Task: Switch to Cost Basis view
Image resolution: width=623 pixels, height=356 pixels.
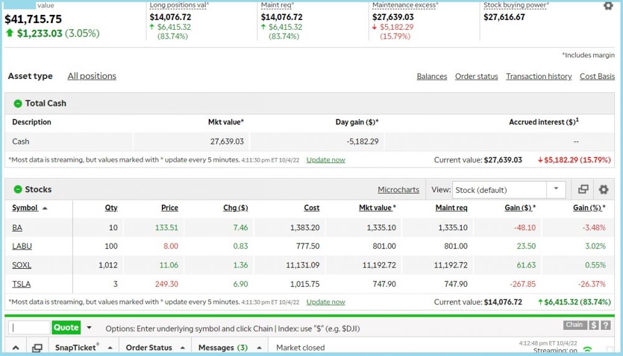Action: [x=597, y=77]
